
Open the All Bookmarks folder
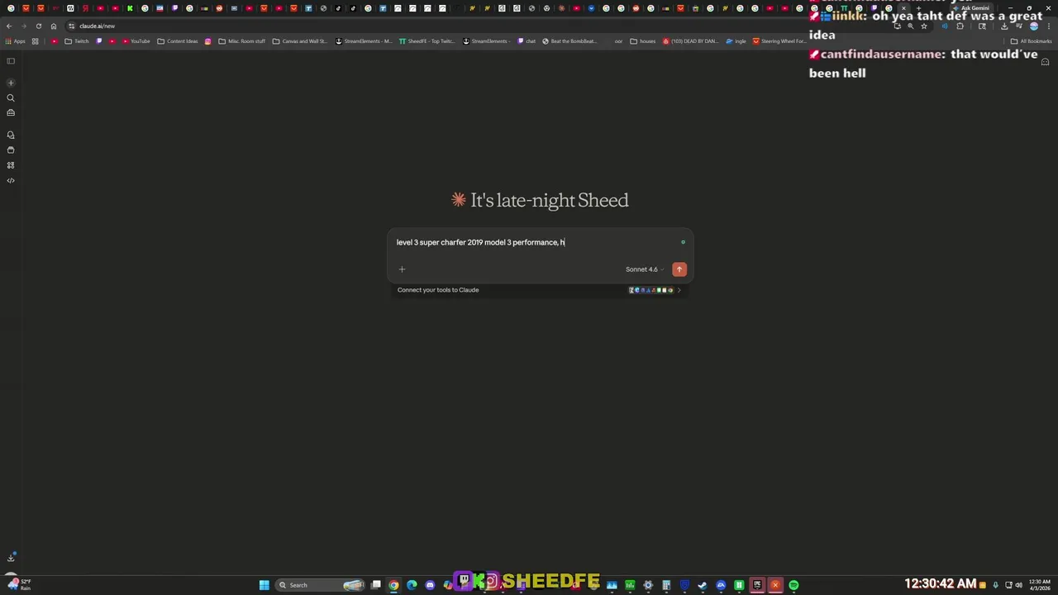pyautogui.click(x=1031, y=41)
